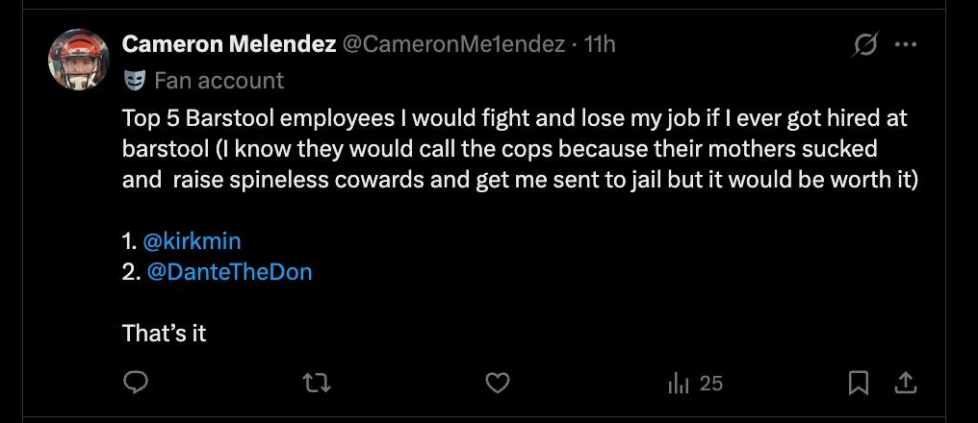Open the three-dot more options menu

click(906, 44)
